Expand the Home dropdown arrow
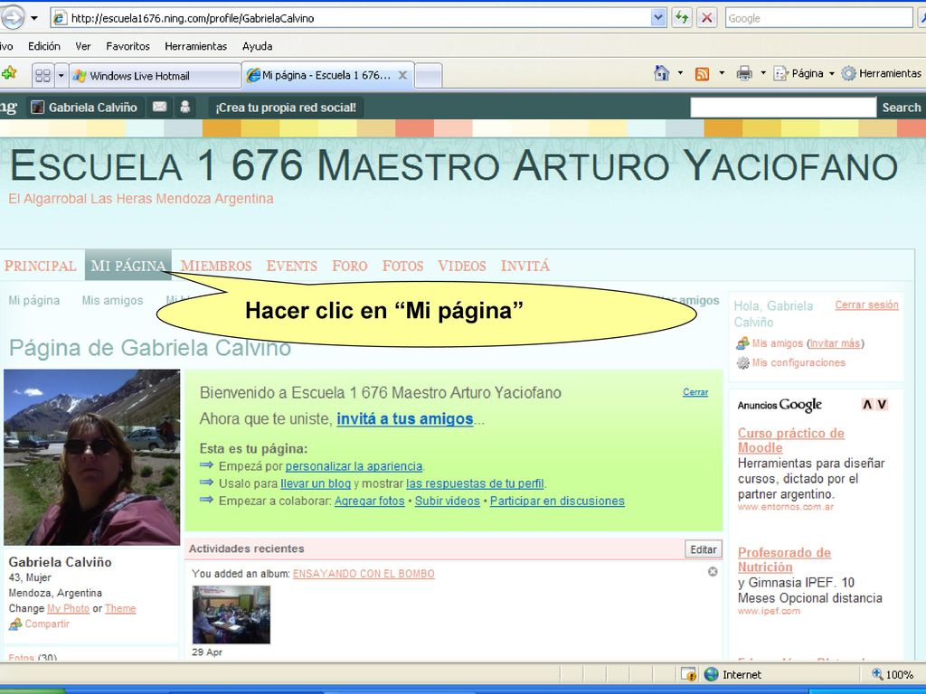 coord(680,73)
